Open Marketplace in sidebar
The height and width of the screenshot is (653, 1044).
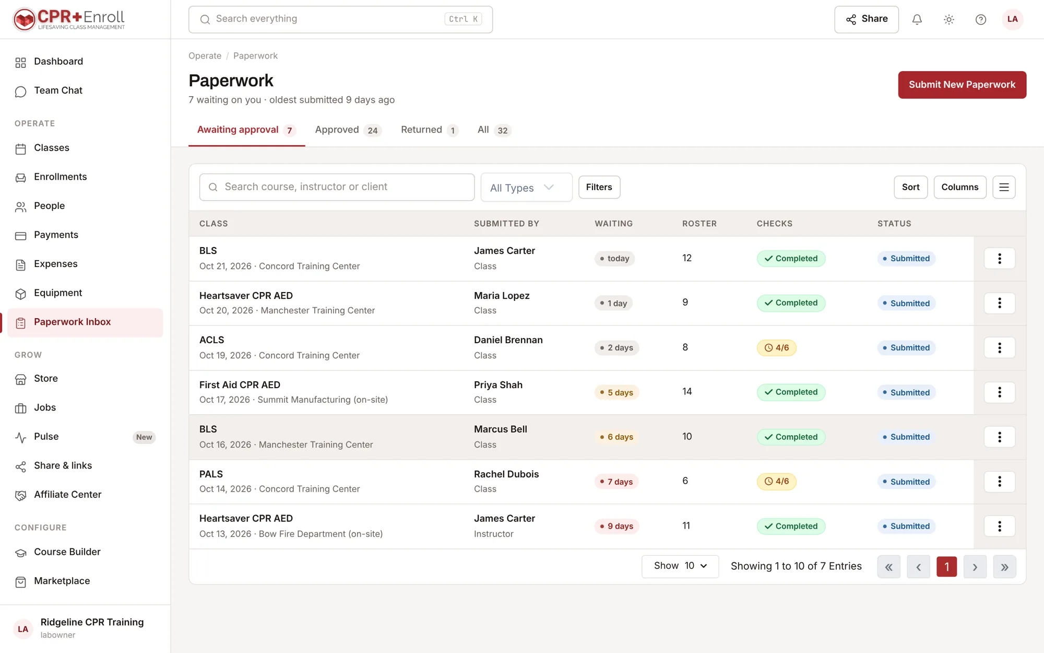click(85, 581)
